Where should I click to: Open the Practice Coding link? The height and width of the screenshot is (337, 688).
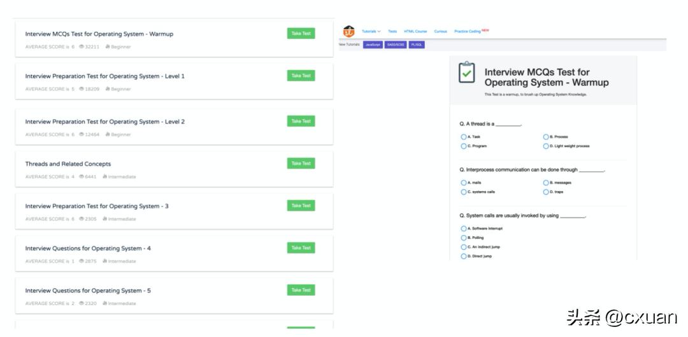pyautogui.click(x=469, y=31)
